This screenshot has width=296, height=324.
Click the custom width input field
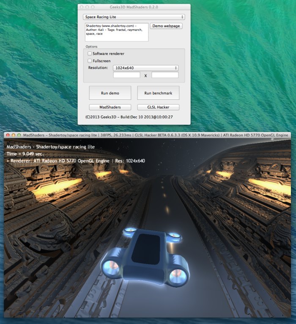click(126, 75)
